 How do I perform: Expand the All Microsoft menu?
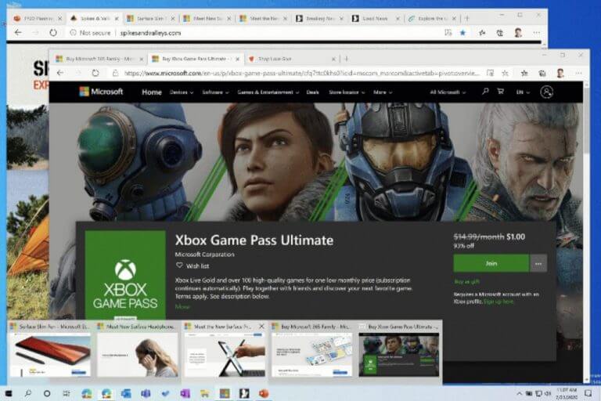[448, 92]
